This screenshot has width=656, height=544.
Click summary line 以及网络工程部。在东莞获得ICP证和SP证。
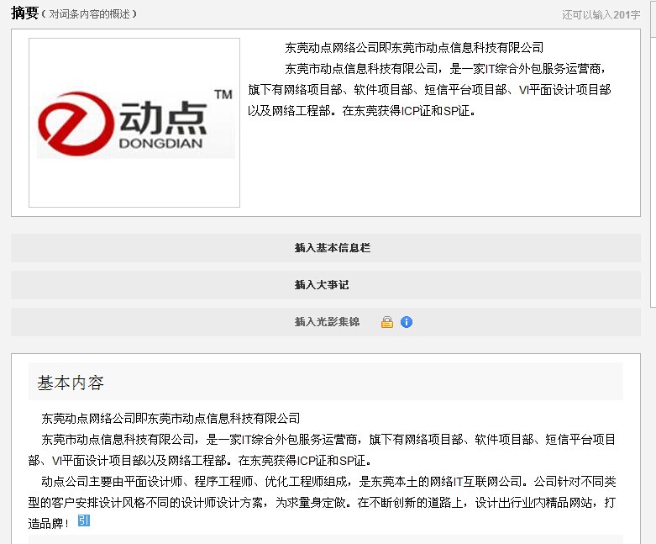pos(362,111)
